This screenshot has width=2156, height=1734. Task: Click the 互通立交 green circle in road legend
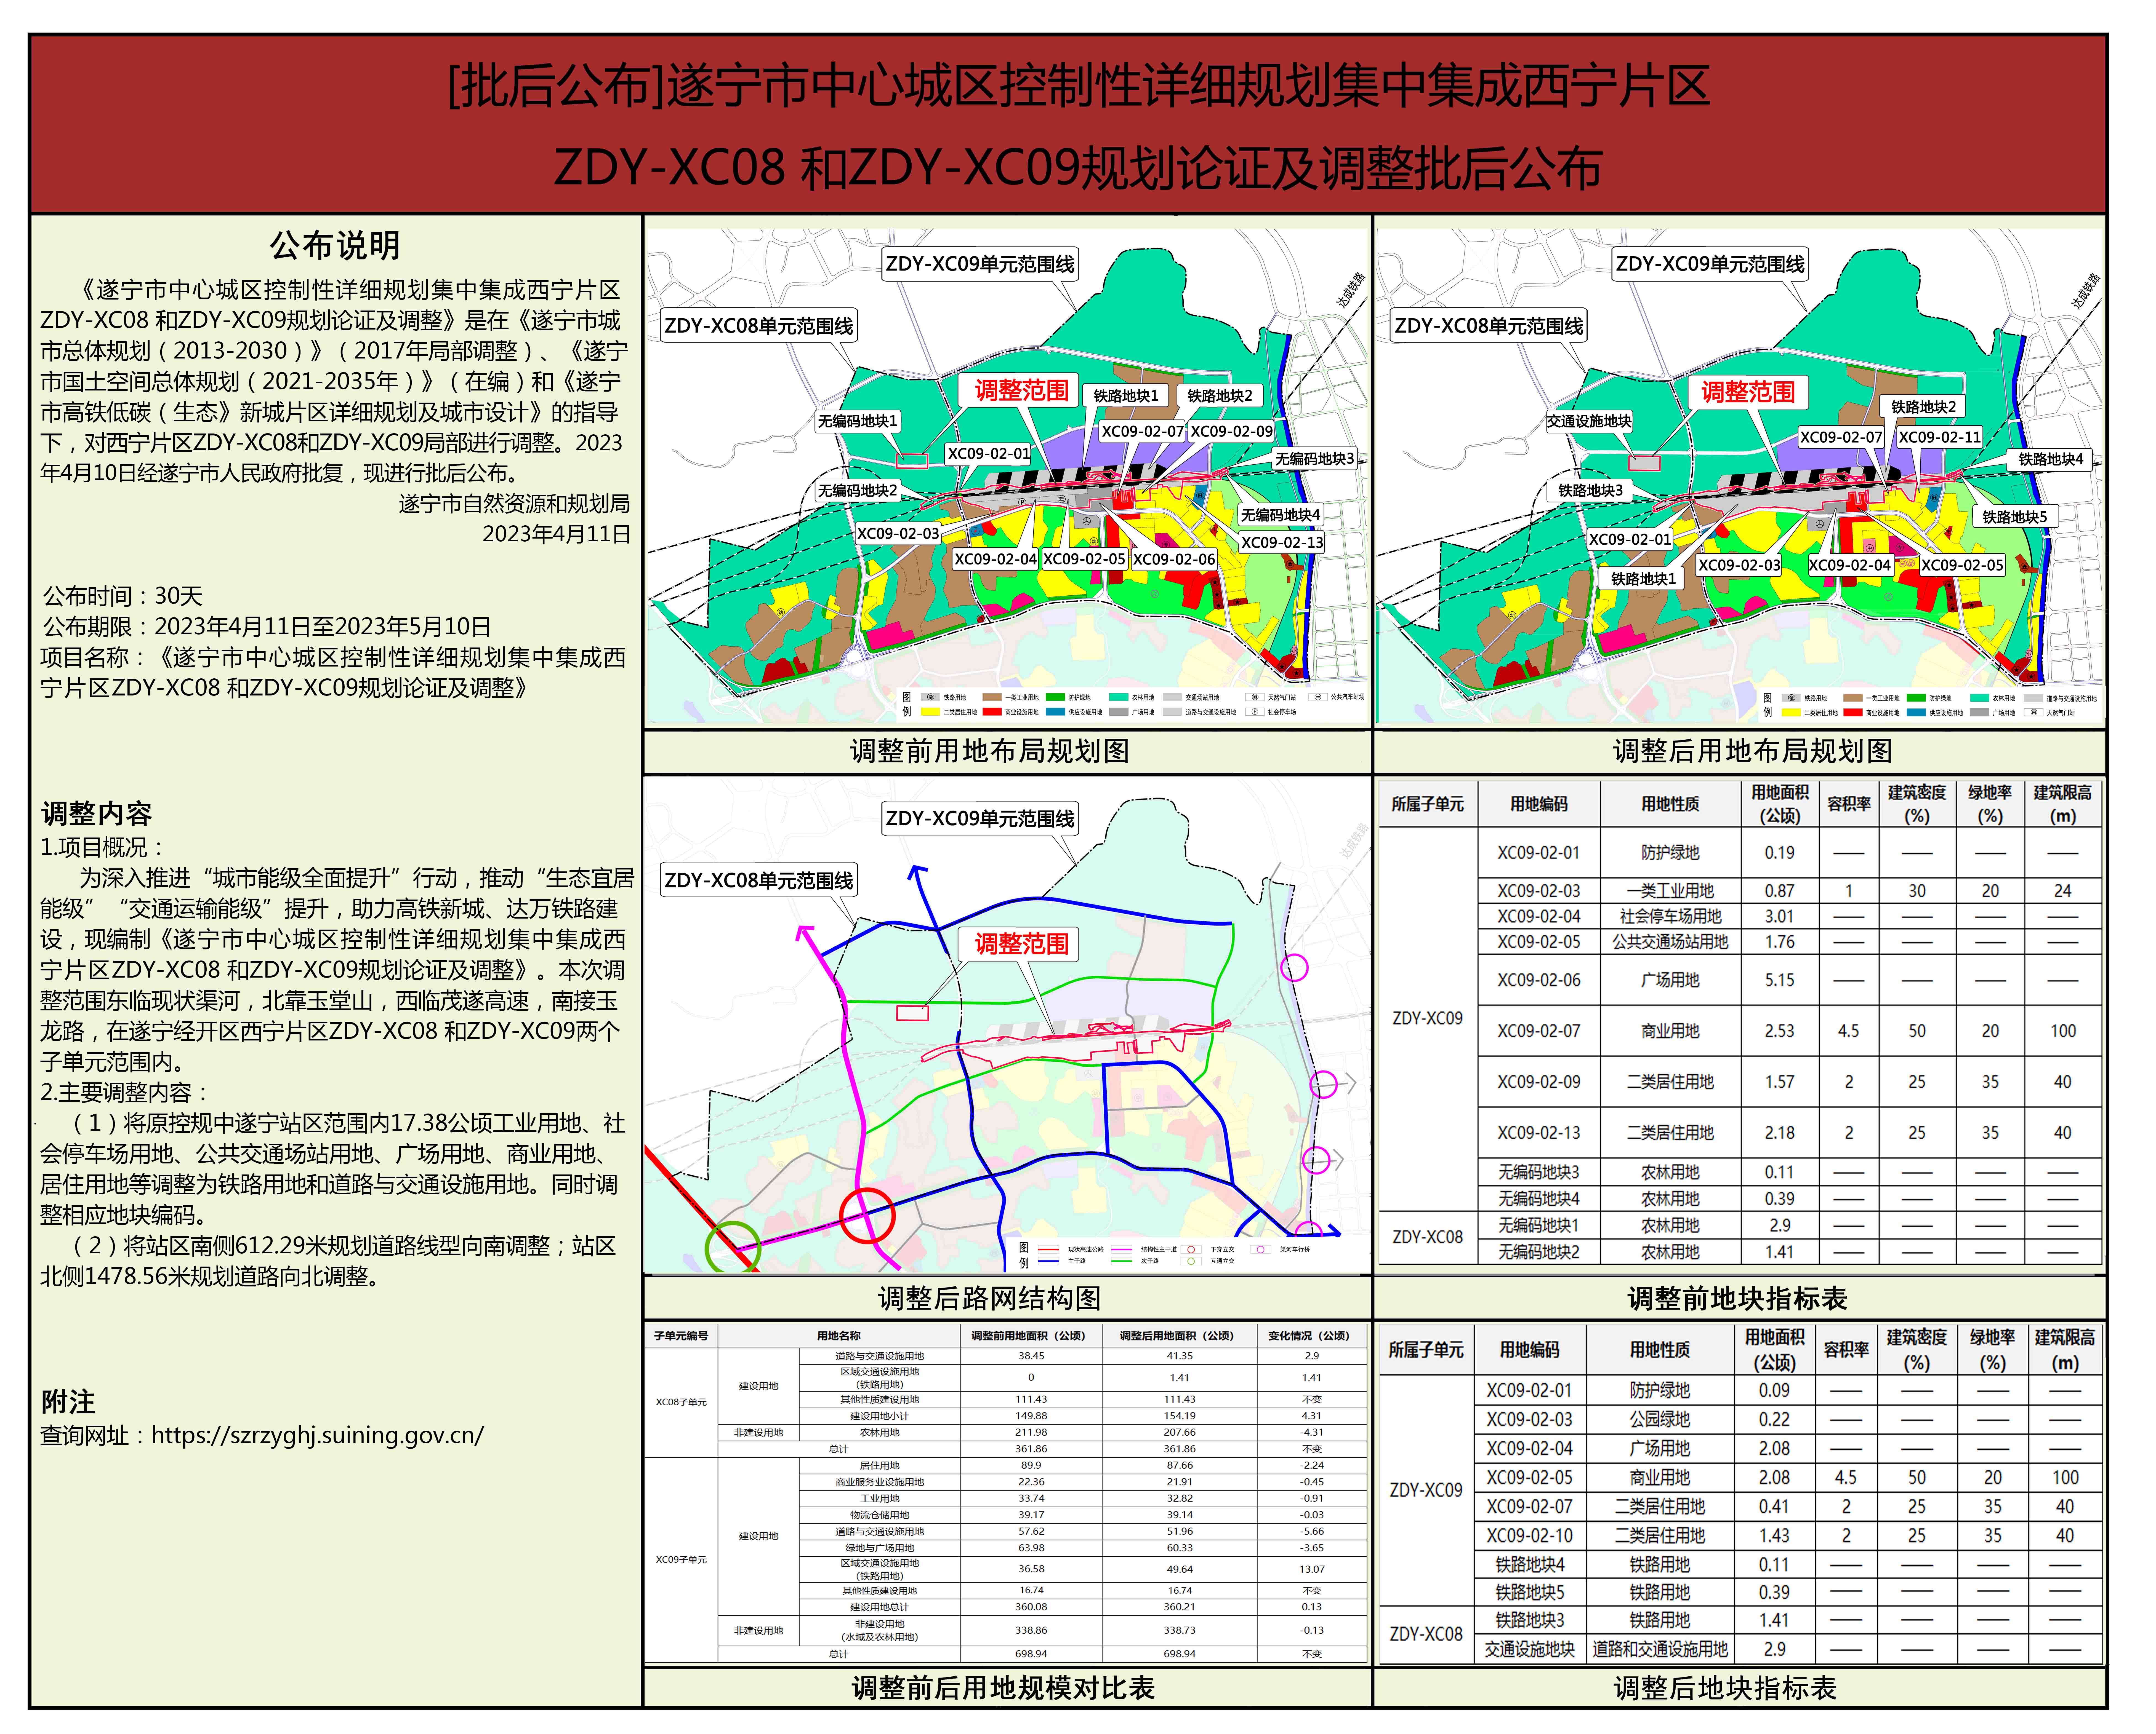click(1191, 1261)
